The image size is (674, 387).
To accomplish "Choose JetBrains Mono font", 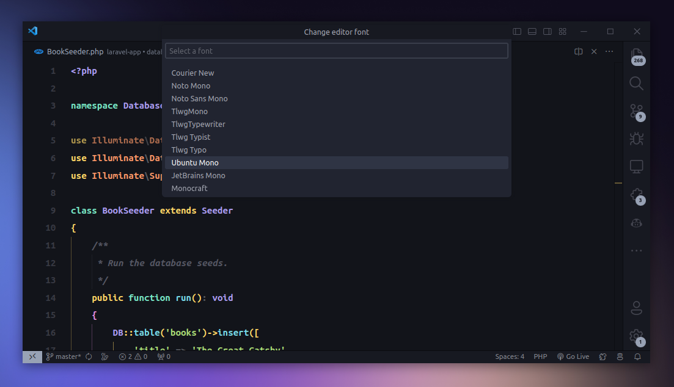I will pyautogui.click(x=337, y=176).
